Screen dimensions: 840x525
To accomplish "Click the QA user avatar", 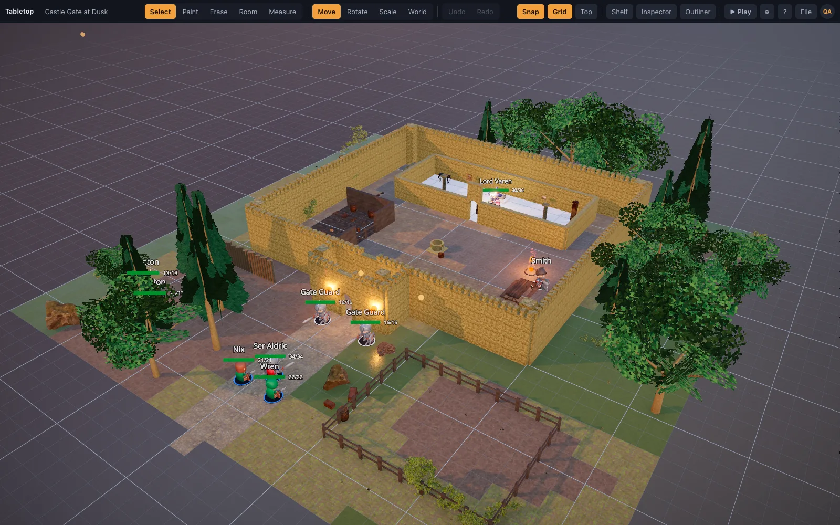I will pos(827,12).
